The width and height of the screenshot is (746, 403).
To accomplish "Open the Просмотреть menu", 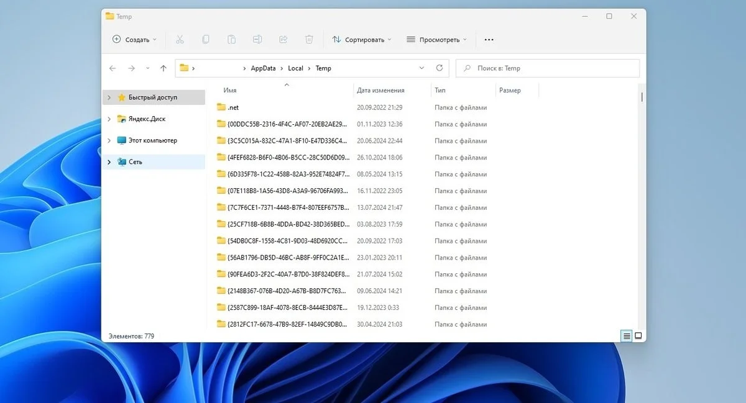I will 436,39.
